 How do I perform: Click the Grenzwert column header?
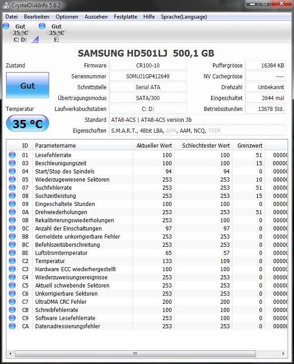(x=249, y=145)
